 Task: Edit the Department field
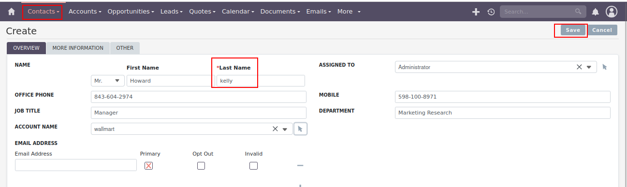tap(503, 113)
